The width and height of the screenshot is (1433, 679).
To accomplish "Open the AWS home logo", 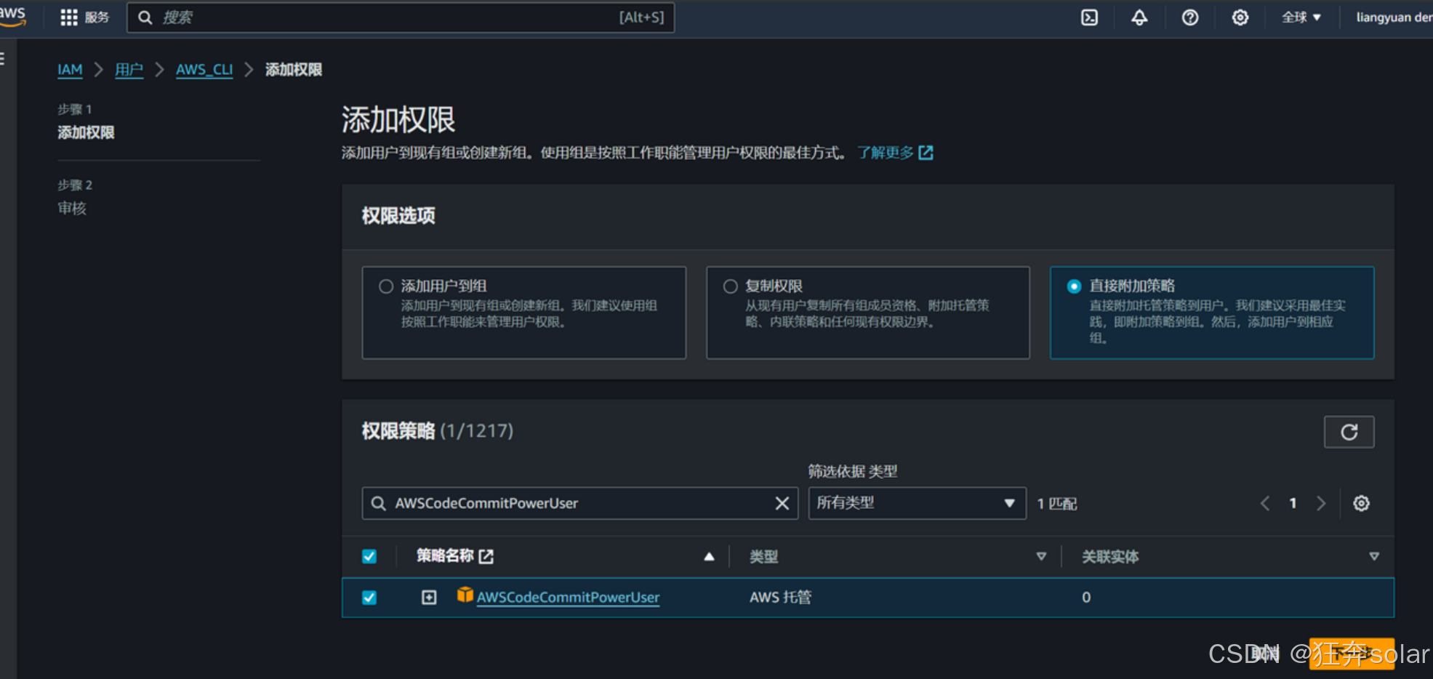I will pyautogui.click(x=12, y=17).
